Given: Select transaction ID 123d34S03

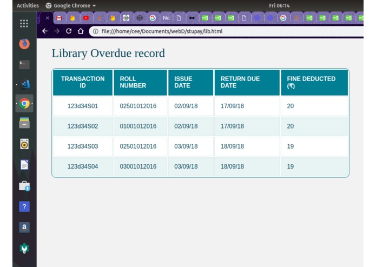Looking at the screenshot, I should click(83, 146).
